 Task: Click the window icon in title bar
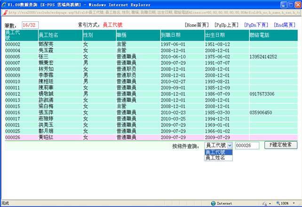(4, 4)
